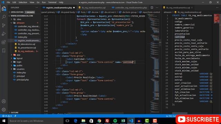Open Microsoft Store from taskbar
Screen dimensions: 221x124
click(91, 121)
